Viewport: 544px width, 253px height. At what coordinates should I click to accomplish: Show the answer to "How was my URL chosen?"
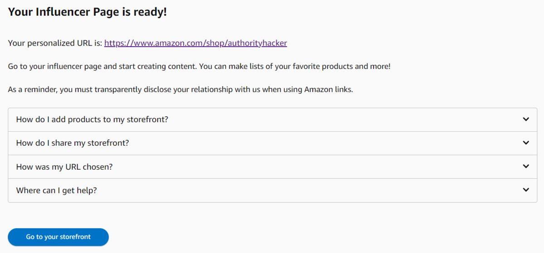[64, 167]
